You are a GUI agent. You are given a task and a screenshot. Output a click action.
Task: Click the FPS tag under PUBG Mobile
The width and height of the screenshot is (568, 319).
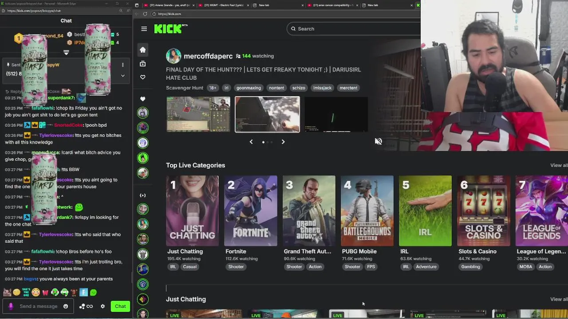click(x=371, y=267)
